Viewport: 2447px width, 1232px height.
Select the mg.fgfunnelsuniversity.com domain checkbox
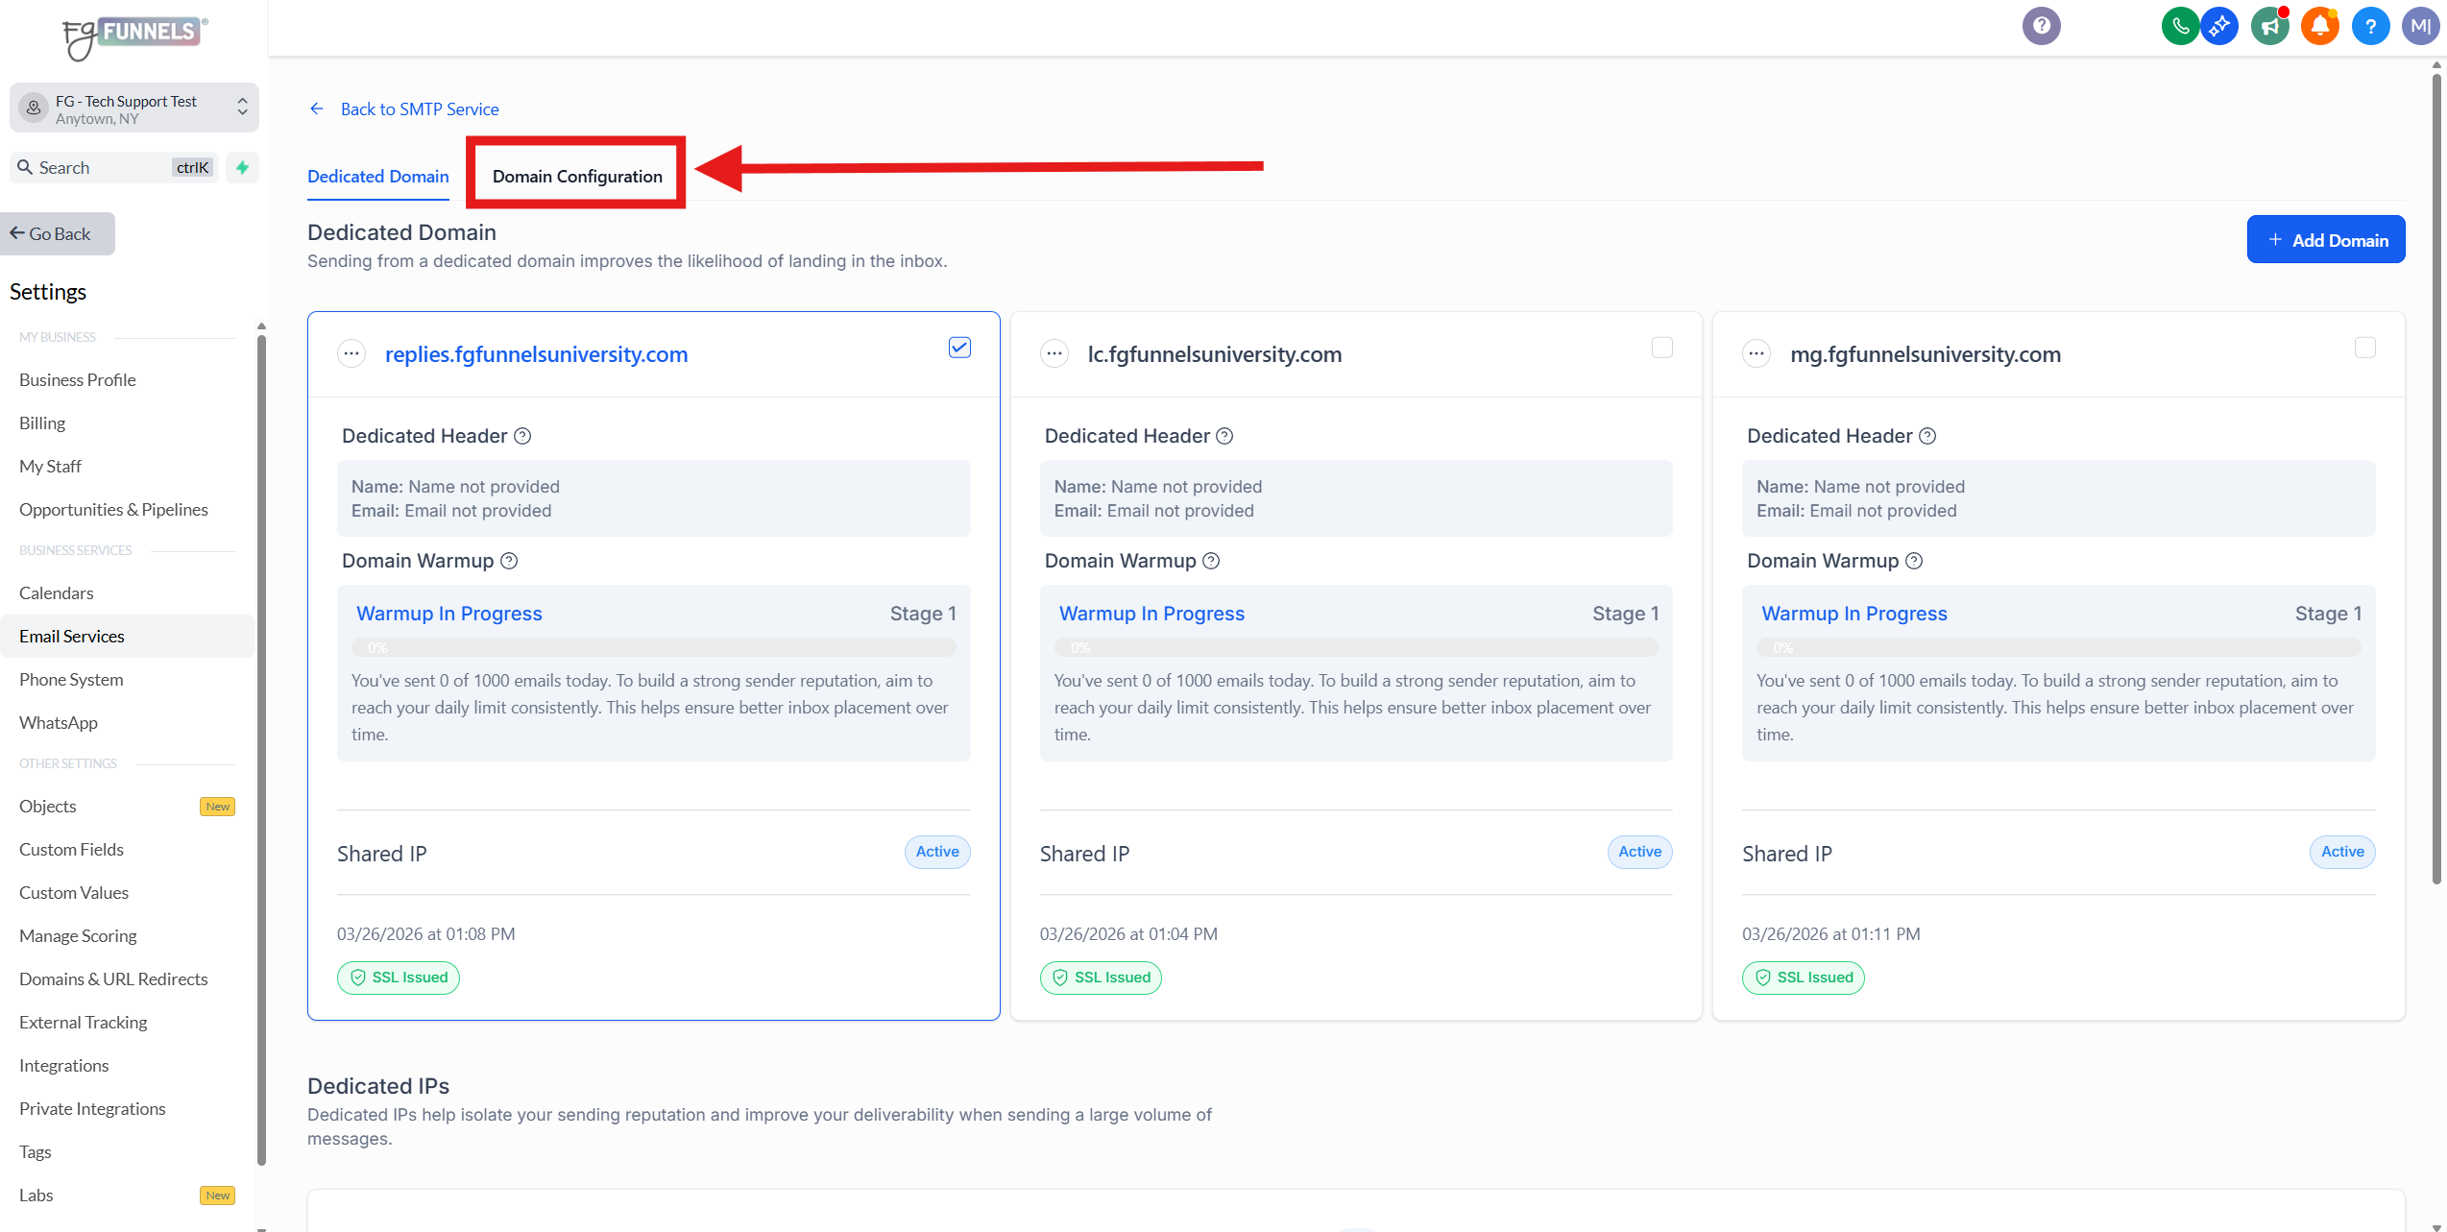(x=2364, y=348)
